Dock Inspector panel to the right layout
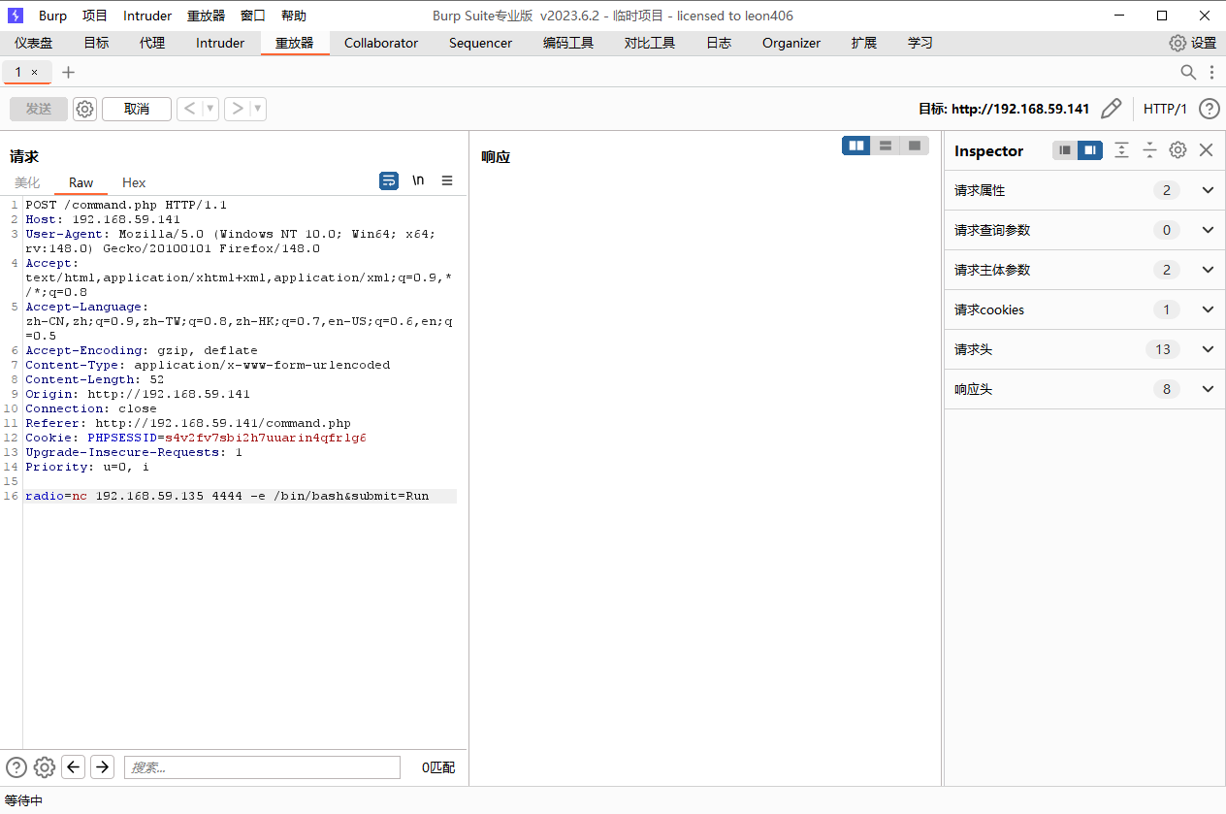Viewport: 1226px width, 814px height. pyautogui.click(x=1090, y=150)
